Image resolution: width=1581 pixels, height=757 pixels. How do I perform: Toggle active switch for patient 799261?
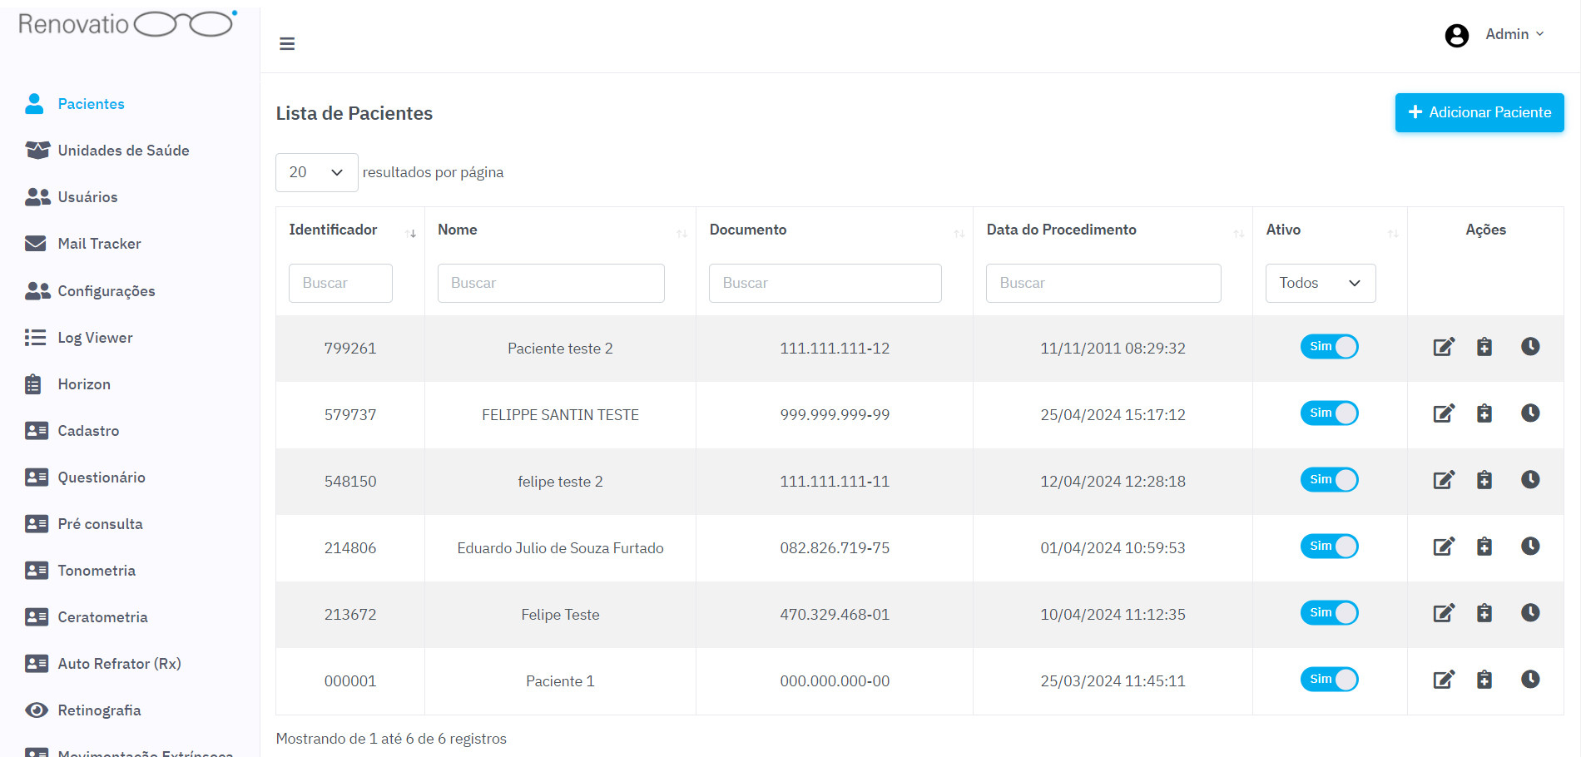pos(1329,347)
